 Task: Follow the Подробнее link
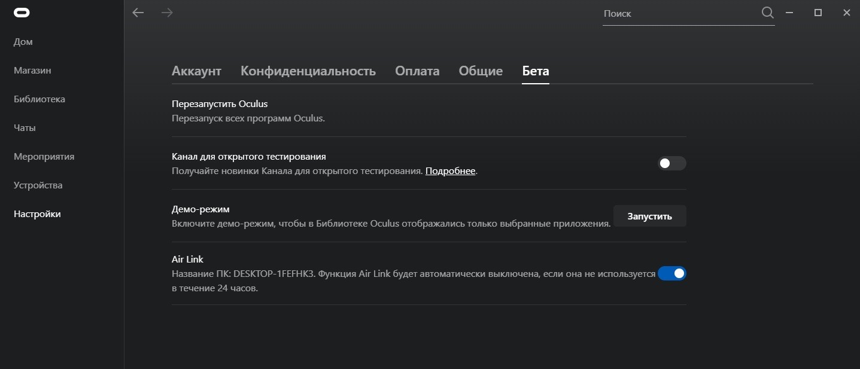pyautogui.click(x=450, y=171)
